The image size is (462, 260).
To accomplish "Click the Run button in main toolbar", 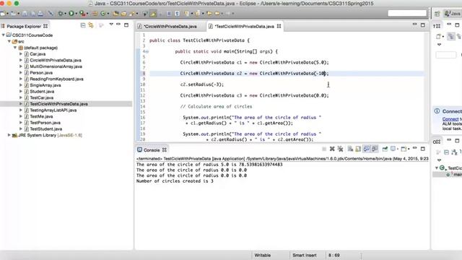I will coord(71,14).
